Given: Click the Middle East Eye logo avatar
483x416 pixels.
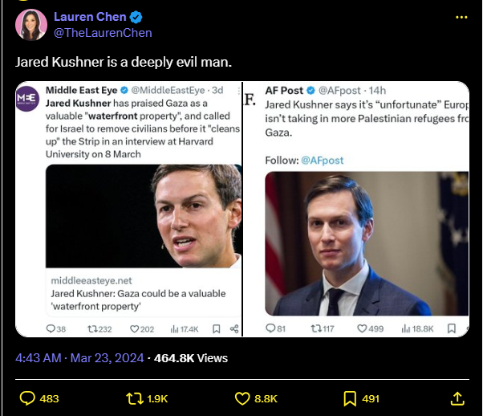Looking at the screenshot, I should click(x=27, y=99).
